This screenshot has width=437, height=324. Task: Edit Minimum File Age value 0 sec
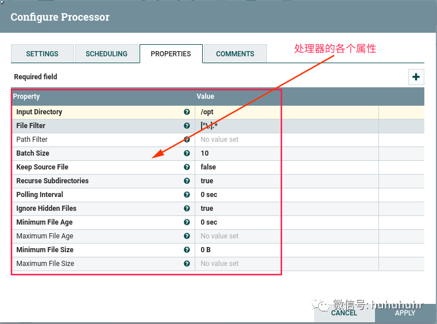pos(287,222)
